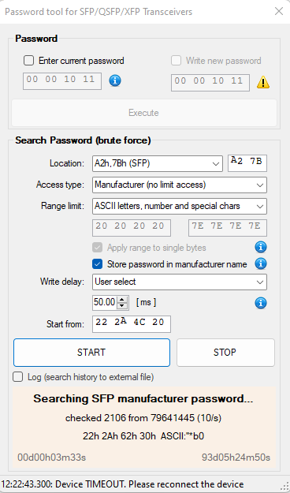
Task: Click the 'checked 2106 from 79641445' text
Action: (x=144, y=418)
